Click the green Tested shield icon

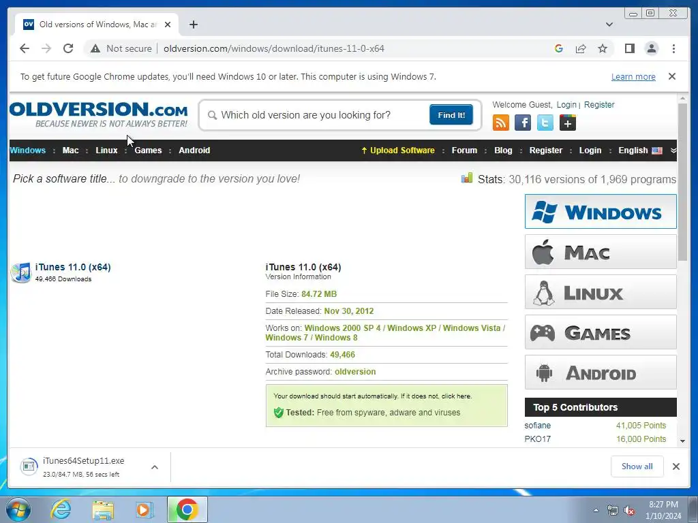[279, 413]
